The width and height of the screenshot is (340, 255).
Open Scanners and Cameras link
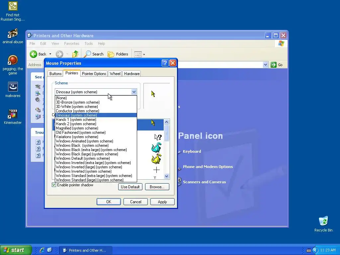(x=204, y=182)
